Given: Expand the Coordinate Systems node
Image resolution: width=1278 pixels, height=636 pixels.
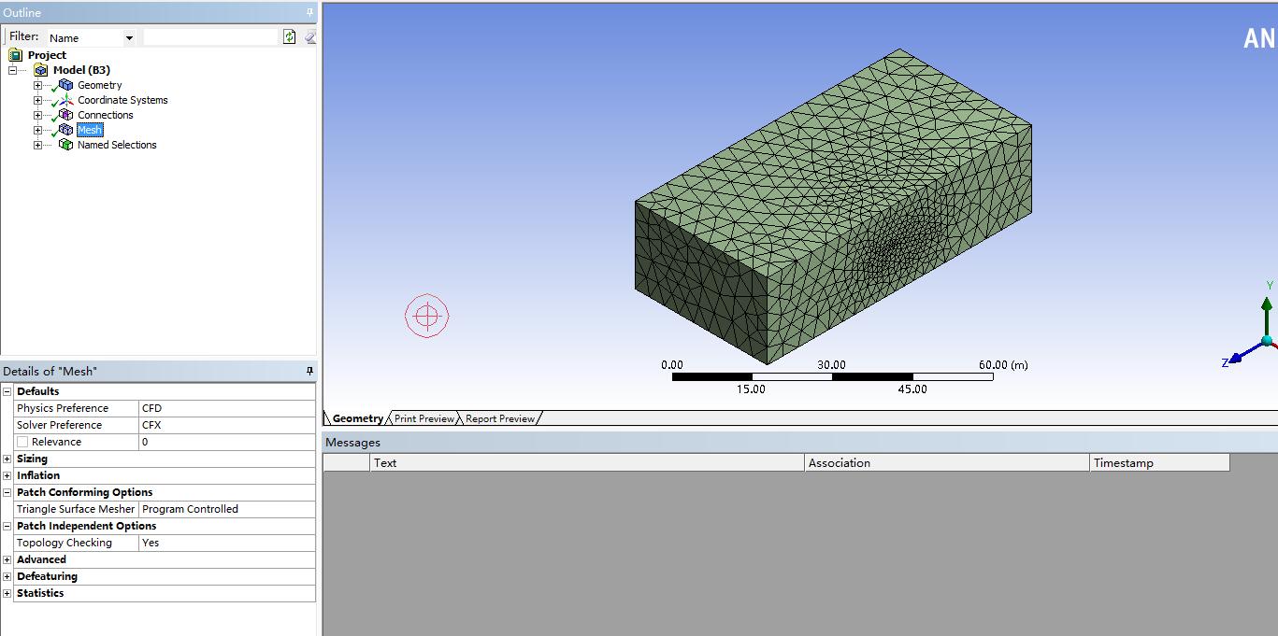Looking at the screenshot, I should tap(37, 100).
